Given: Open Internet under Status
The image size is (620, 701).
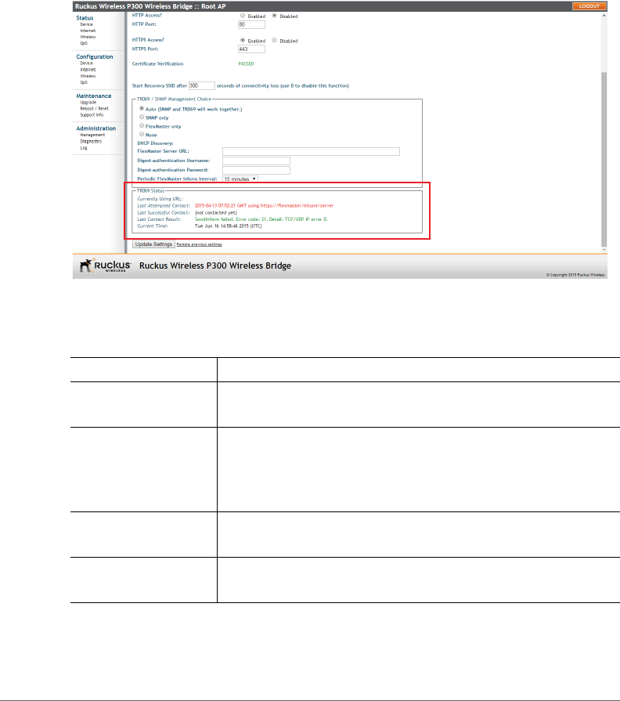Looking at the screenshot, I should [x=88, y=31].
